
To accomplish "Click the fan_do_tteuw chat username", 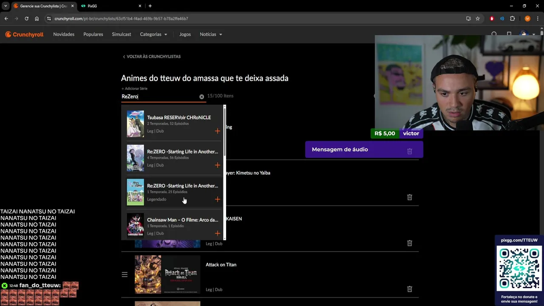I will tap(40, 286).
